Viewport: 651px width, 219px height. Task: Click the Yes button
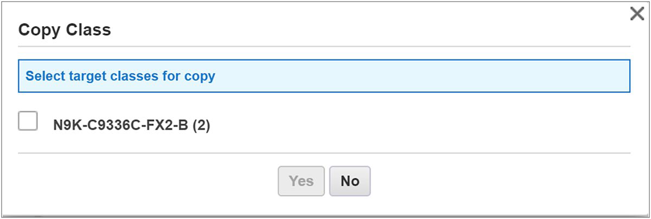pos(301,181)
